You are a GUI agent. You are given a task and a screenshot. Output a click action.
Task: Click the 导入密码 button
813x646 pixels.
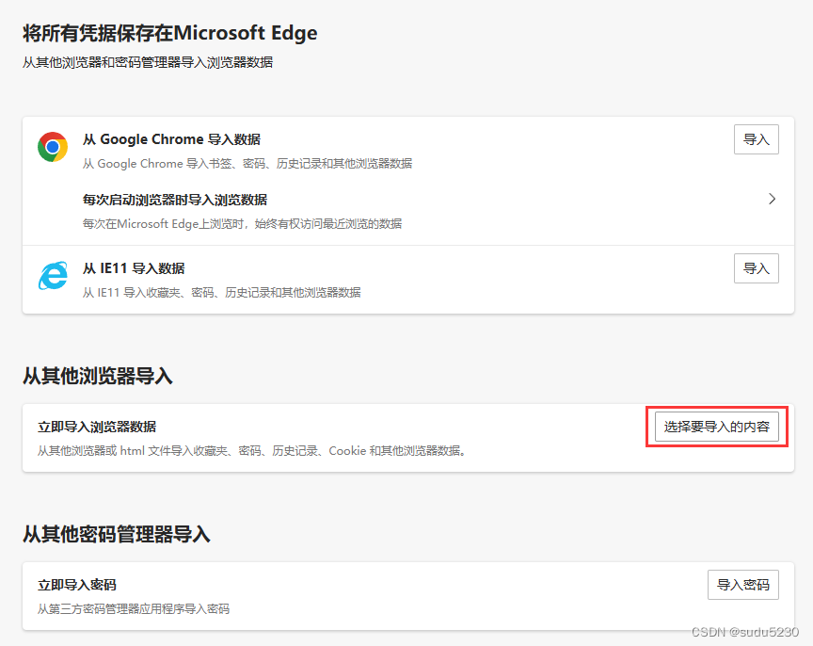click(743, 585)
